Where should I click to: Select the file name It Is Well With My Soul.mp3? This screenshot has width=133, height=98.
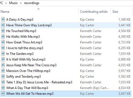(26, 59)
